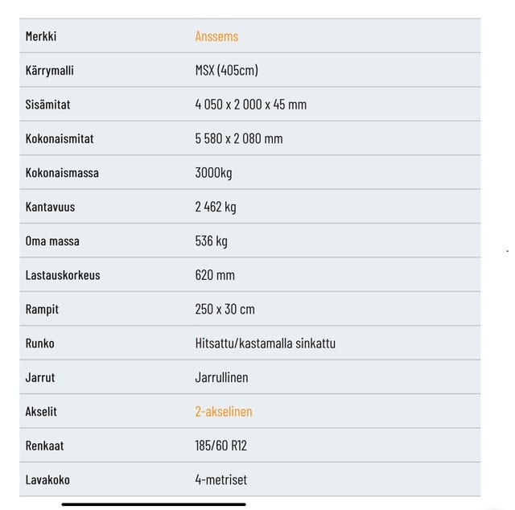515x510 pixels.
Task: Select the 5 580 x 2 080 mm value
Action: pyautogui.click(x=238, y=138)
